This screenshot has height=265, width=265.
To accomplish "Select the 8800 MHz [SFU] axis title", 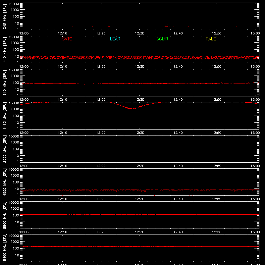I will click(4, 215).
